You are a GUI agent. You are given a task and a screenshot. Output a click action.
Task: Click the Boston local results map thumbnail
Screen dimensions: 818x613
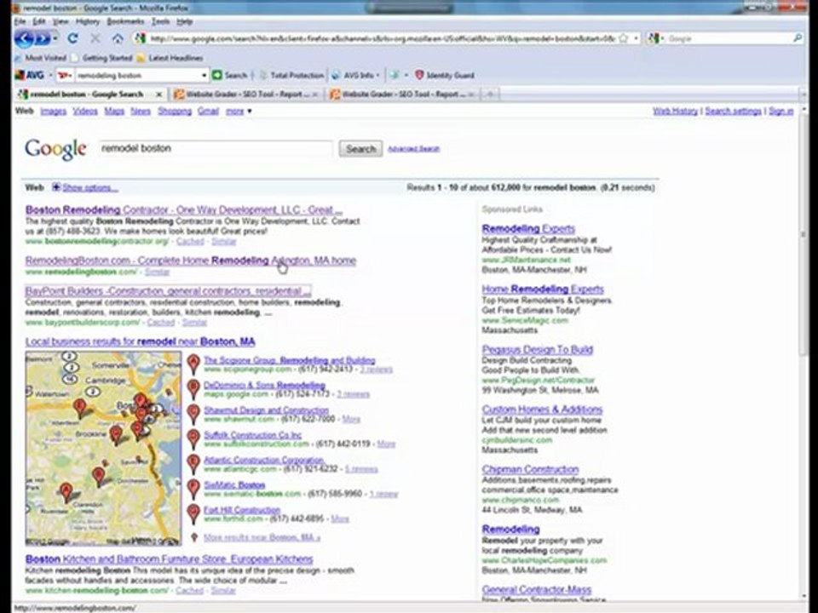(103, 449)
